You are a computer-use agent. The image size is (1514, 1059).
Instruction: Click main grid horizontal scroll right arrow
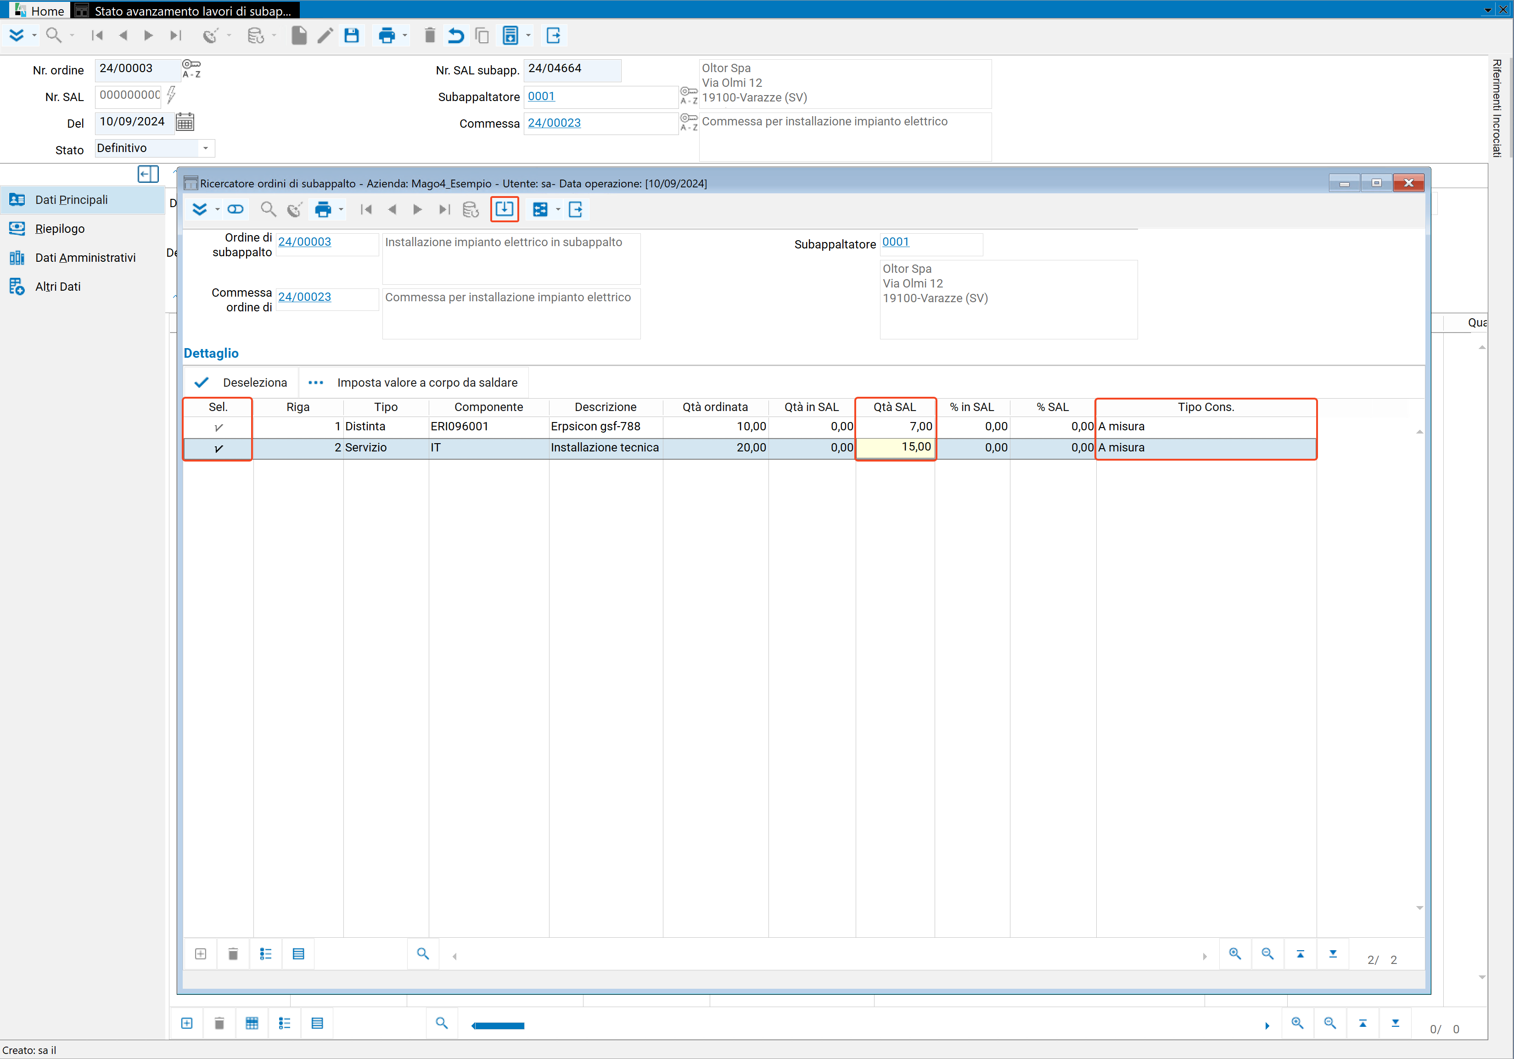[1267, 1025]
